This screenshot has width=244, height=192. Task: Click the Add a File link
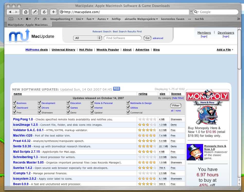(224, 50)
